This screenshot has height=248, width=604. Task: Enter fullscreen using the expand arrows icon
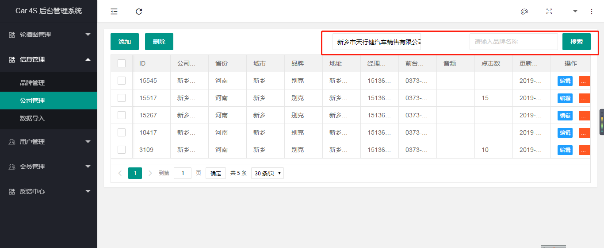click(549, 12)
